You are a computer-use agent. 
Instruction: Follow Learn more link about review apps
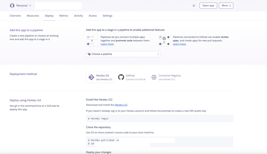(179, 44)
